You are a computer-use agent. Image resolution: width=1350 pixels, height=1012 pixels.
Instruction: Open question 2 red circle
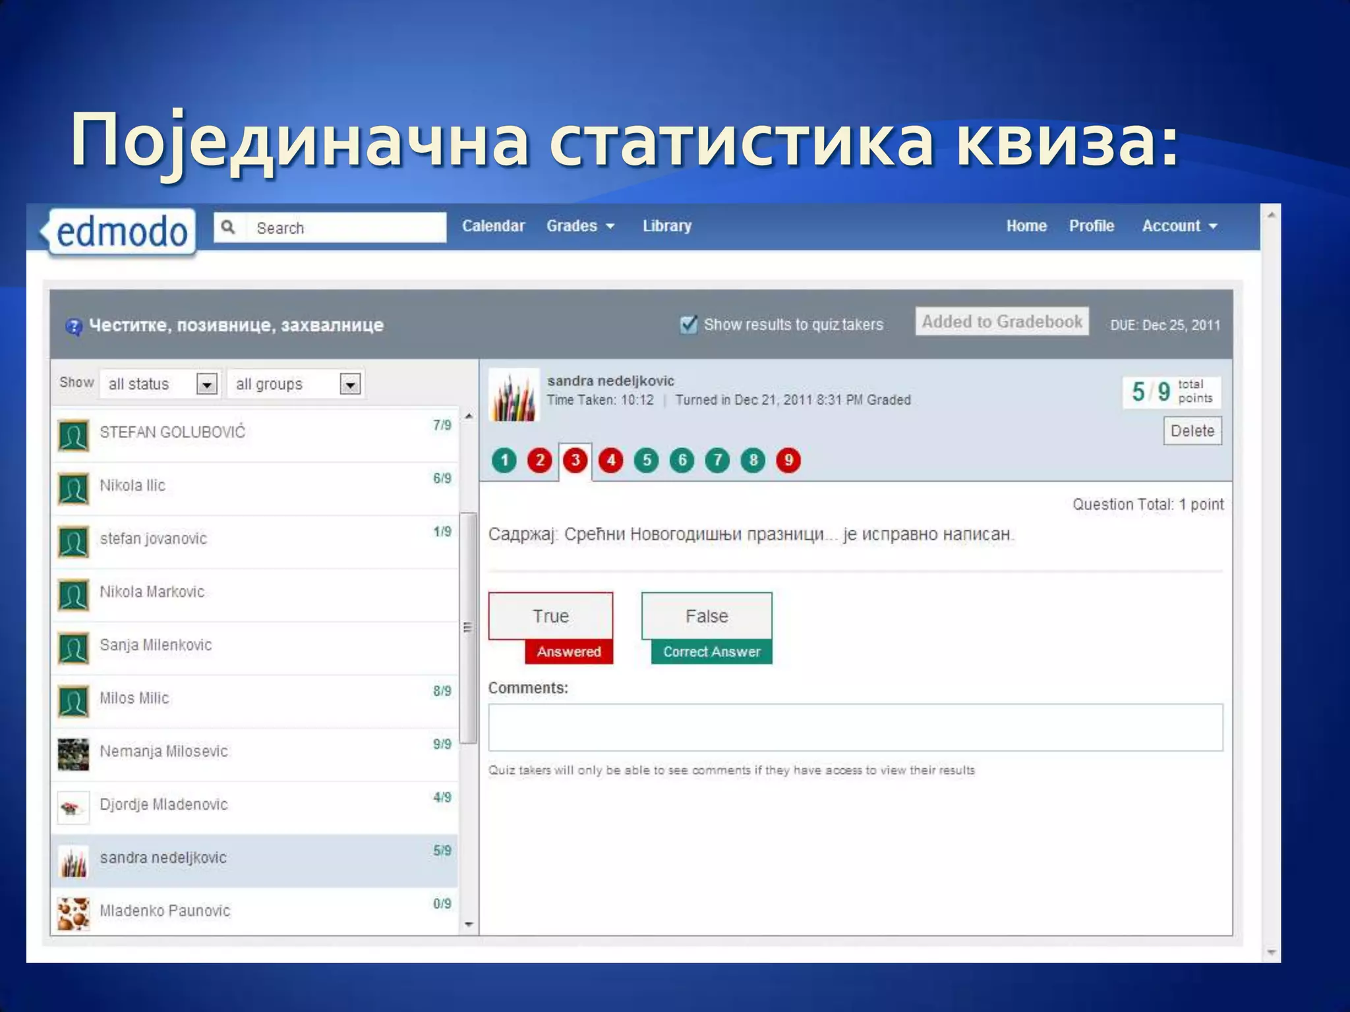(x=540, y=460)
